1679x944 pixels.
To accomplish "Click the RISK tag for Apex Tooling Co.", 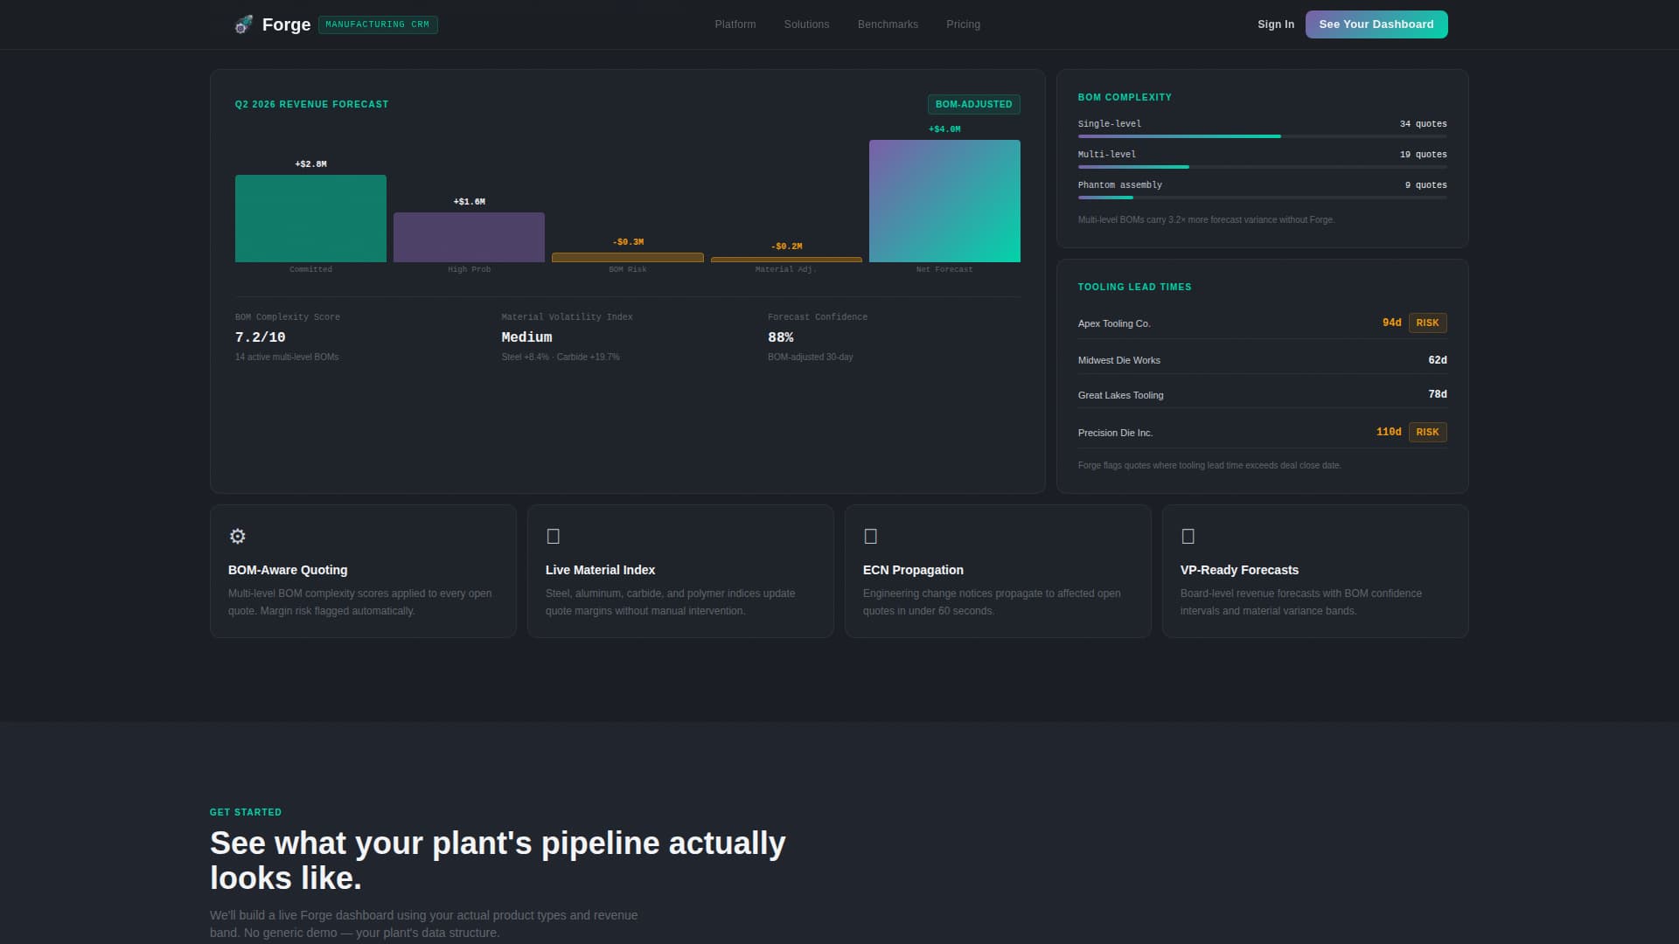I will 1427,323.
